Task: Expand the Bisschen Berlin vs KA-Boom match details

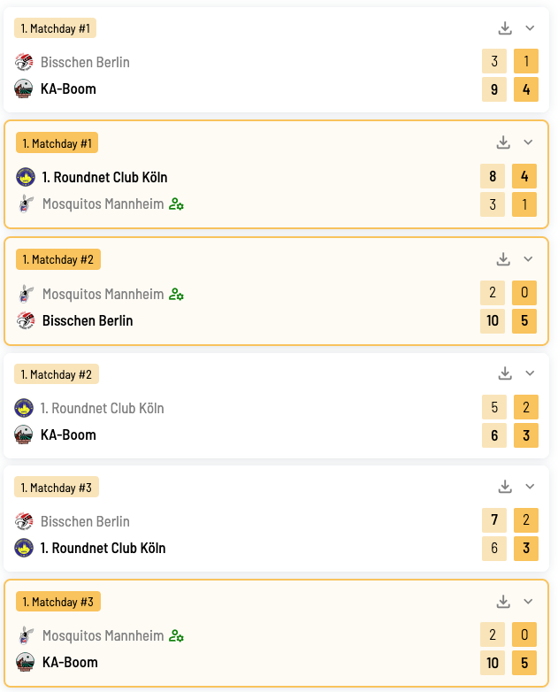Action: (530, 28)
